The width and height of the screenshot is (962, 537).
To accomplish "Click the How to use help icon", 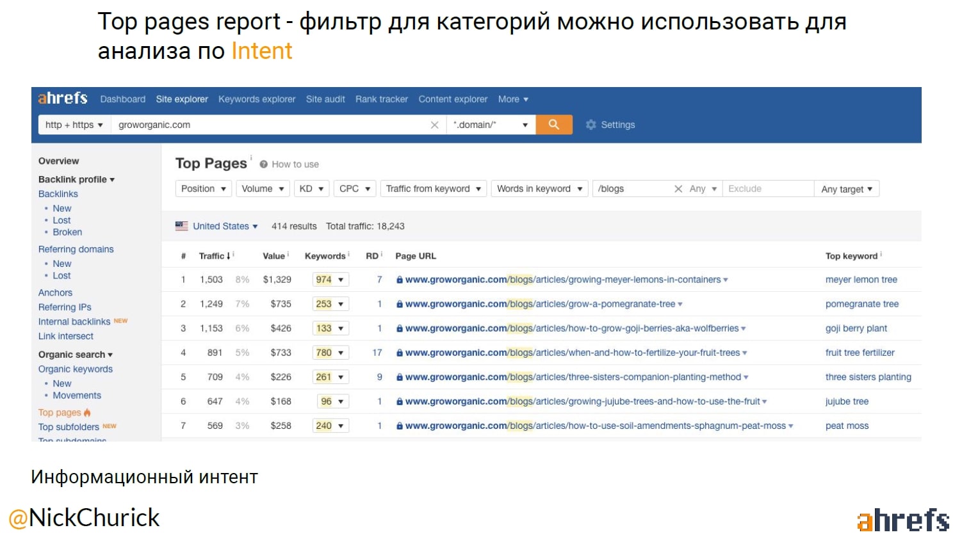I will coord(263,164).
